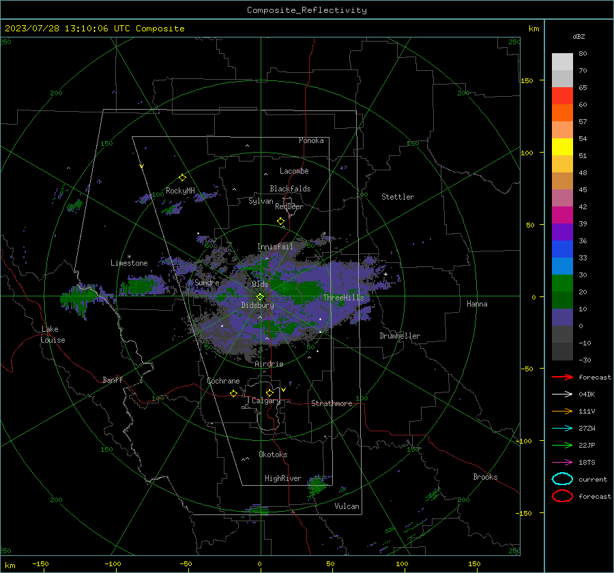Click the 150 tick on the right axis

[x=527, y=80]
